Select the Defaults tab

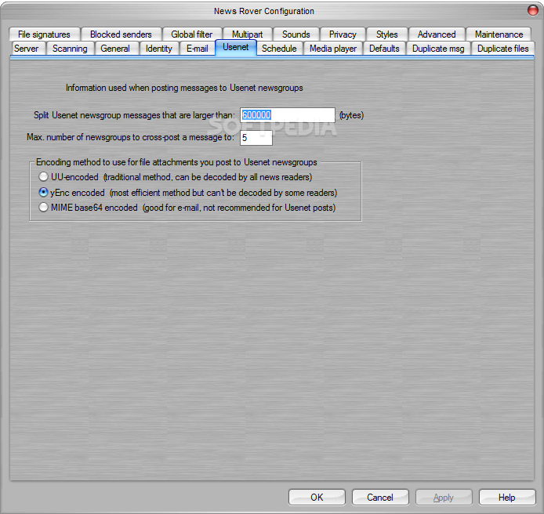[384, 49]
